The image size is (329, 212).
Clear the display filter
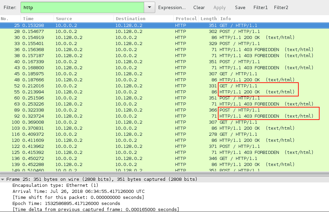tap(199, 7)
